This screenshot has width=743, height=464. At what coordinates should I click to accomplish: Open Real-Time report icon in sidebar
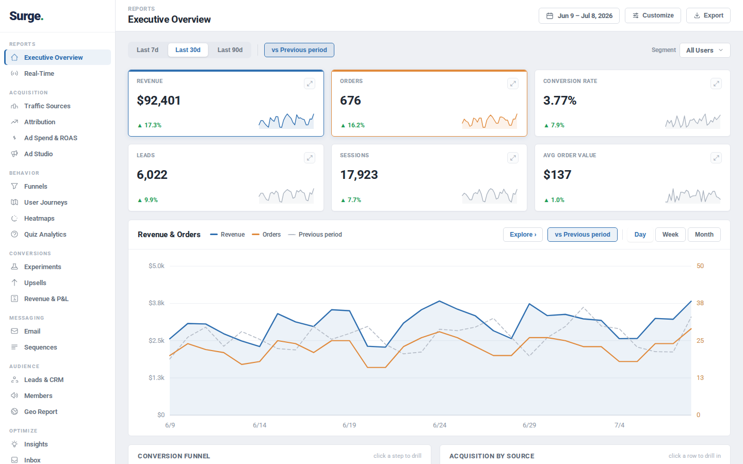tap(14, 74)
